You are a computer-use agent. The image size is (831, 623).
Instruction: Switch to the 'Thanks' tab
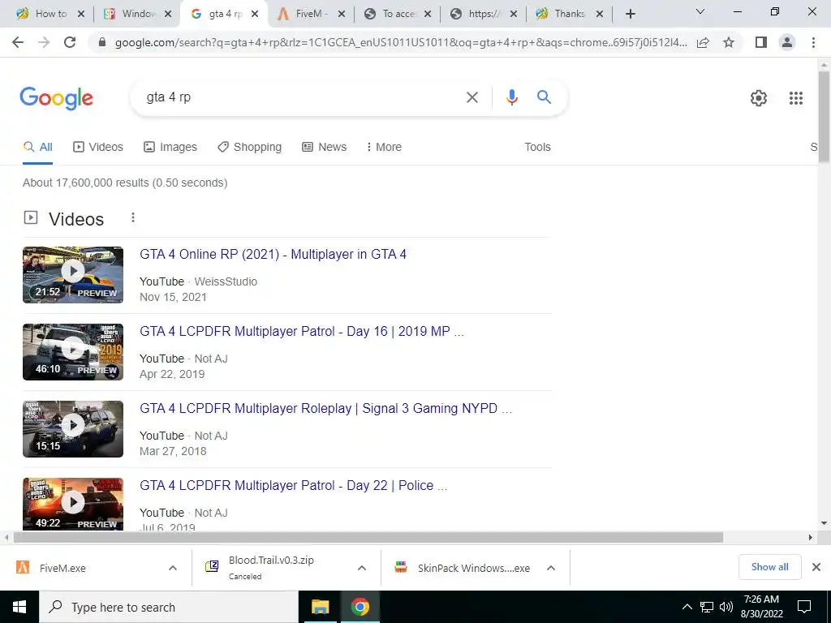569,15
